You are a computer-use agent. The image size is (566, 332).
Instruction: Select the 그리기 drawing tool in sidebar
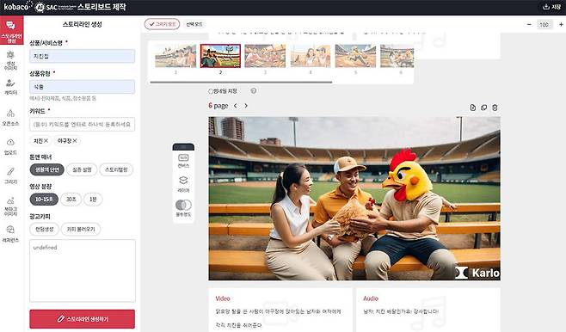[x=11, y=175]
